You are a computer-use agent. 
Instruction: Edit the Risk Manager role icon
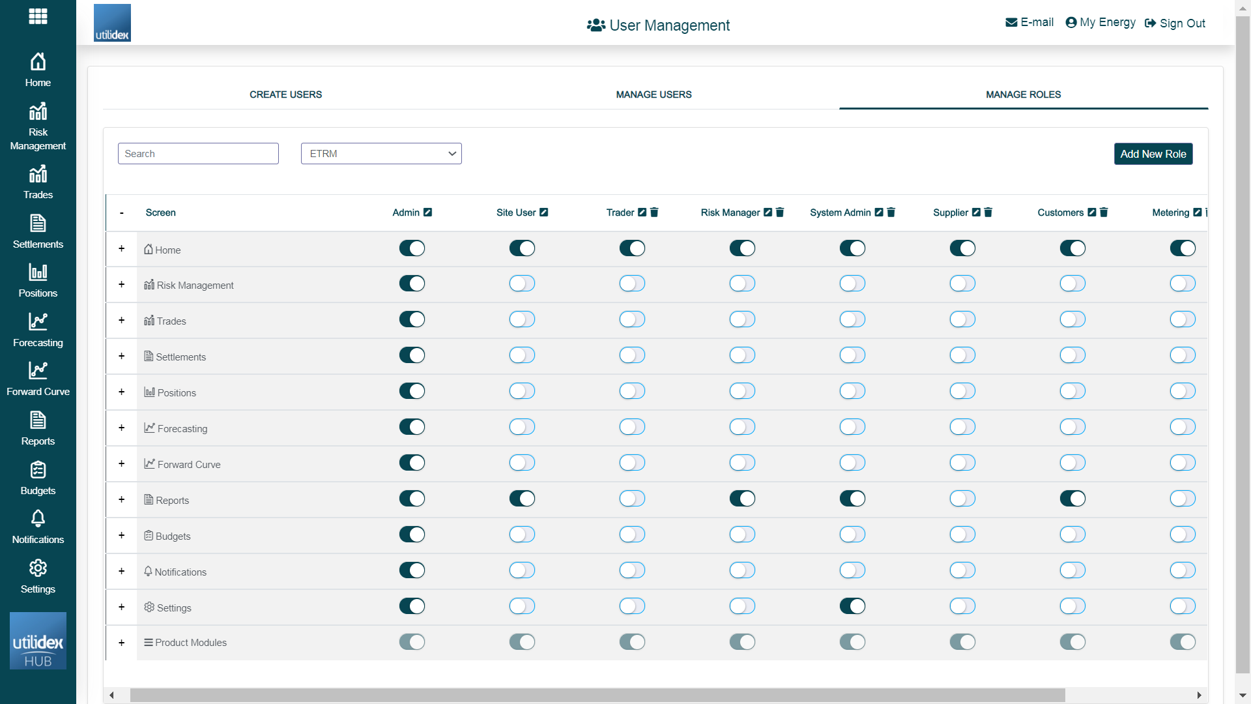(768, 213)
